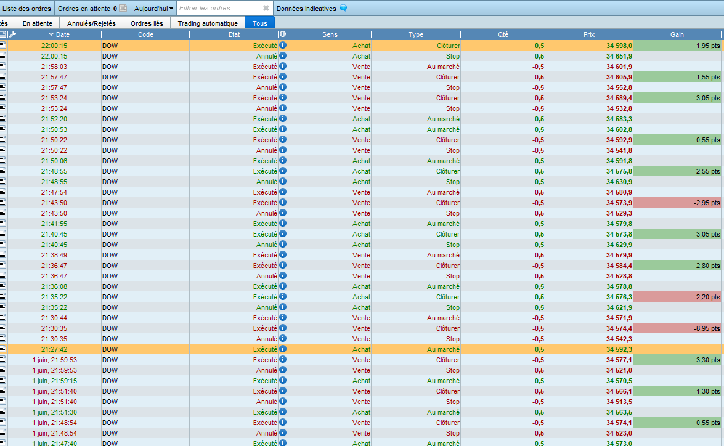Open info icon of order priced 34 573,9
This screenshot has width=724, height=446.
[283, 202]
